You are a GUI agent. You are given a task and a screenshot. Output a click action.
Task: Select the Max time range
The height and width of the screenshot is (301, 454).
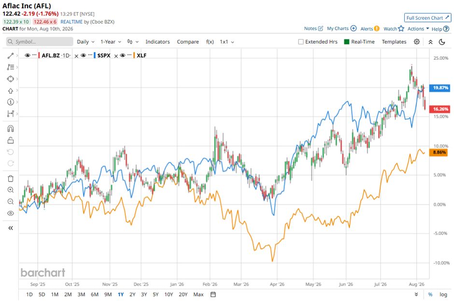[199, 294]
